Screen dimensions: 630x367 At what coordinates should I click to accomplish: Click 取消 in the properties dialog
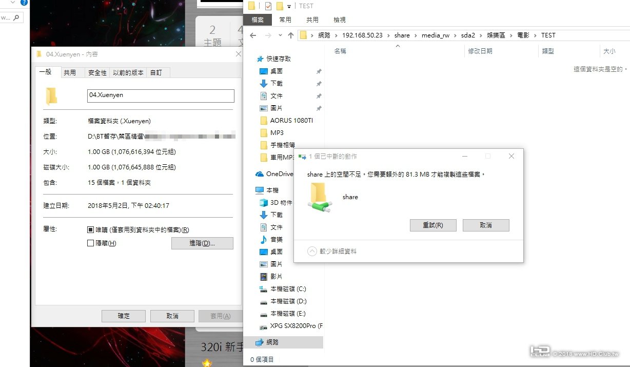pos(172,316)
